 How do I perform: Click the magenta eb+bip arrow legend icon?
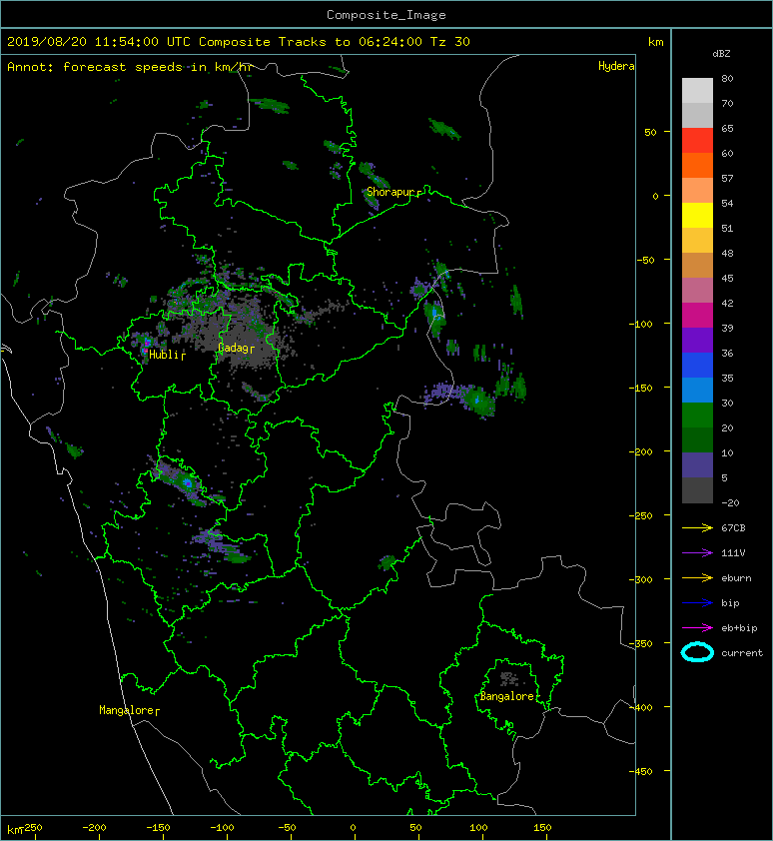point(697,628)
